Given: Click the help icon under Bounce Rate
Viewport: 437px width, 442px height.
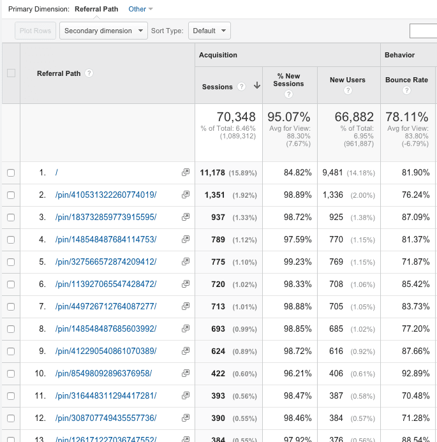Looking at the screenshot, I should [x=406, y=91].
